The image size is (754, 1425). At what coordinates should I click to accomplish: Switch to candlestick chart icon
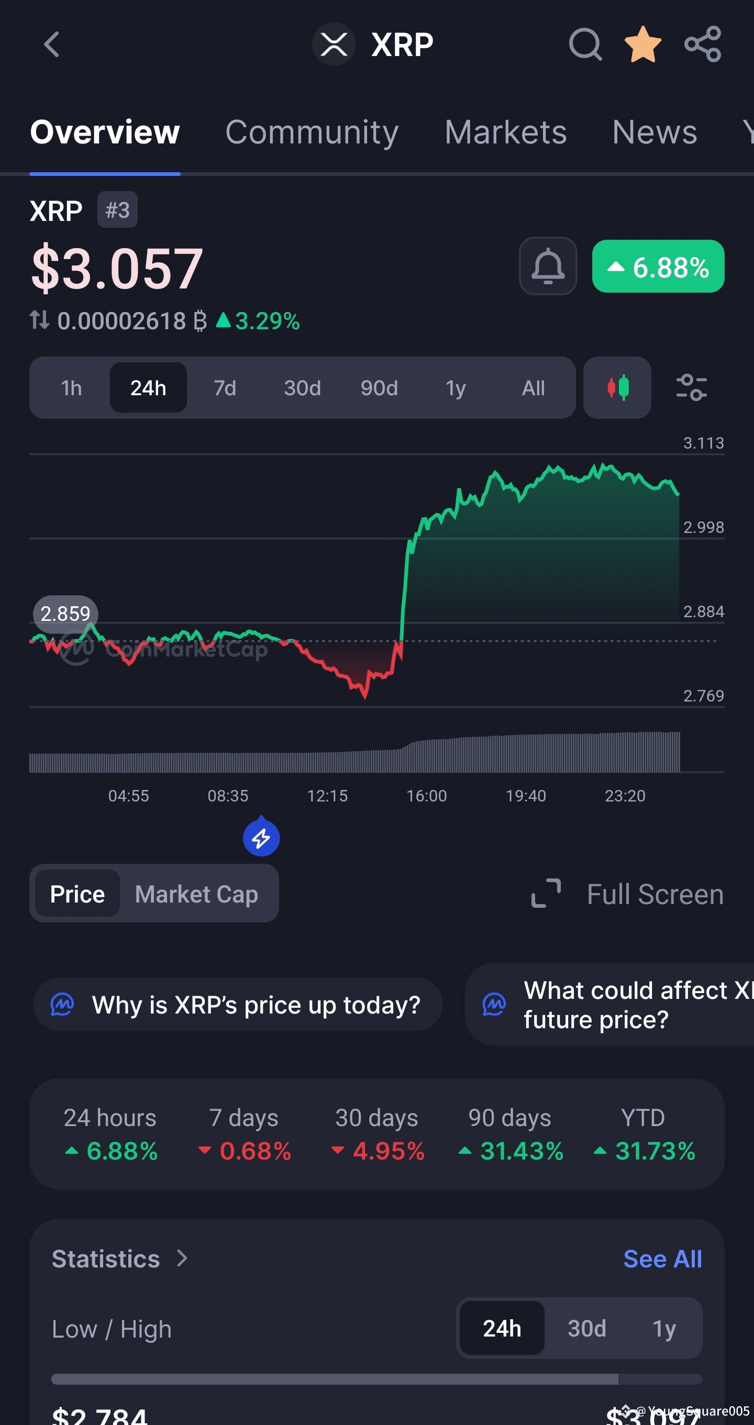coord(617,388)
